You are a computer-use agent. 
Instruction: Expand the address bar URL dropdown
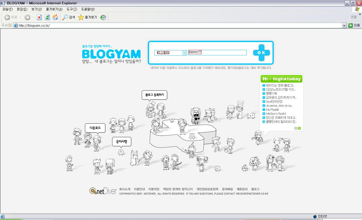pyautogui.click(x=344, y=25)
